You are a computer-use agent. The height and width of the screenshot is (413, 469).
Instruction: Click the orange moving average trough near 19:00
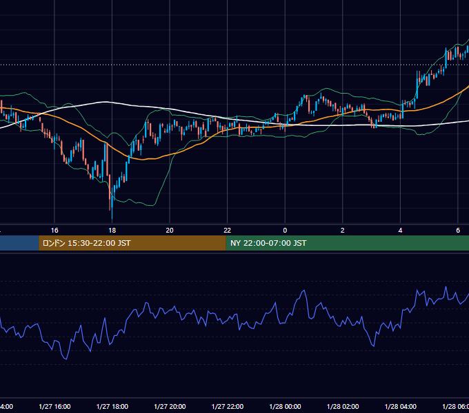(x=143, y=160)
